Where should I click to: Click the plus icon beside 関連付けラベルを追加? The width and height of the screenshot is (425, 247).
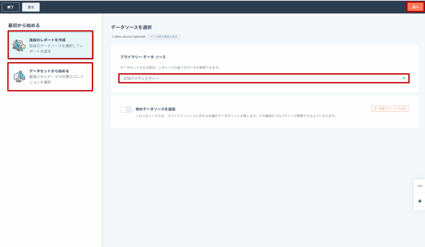pos(376,109)
